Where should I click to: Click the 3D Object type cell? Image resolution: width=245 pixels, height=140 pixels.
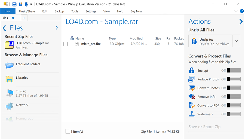117,44
